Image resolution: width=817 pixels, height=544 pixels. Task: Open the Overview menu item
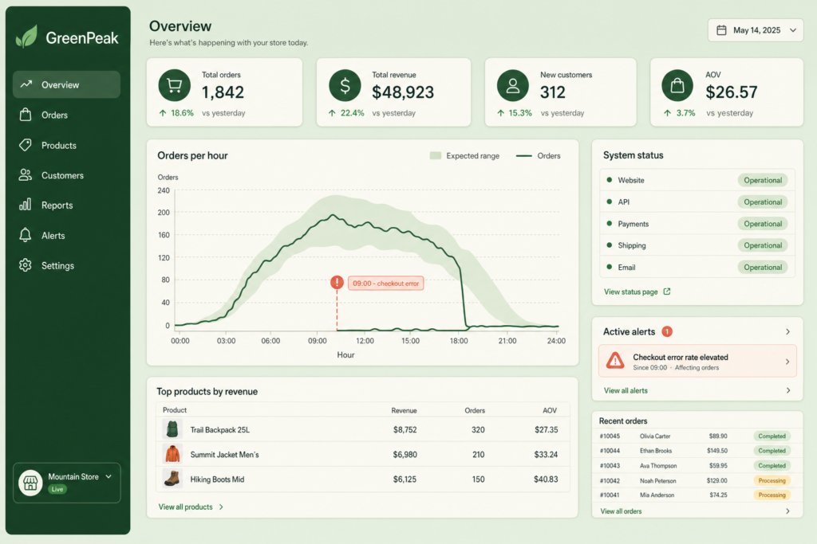pyautogui.click(x=67, y=84)
